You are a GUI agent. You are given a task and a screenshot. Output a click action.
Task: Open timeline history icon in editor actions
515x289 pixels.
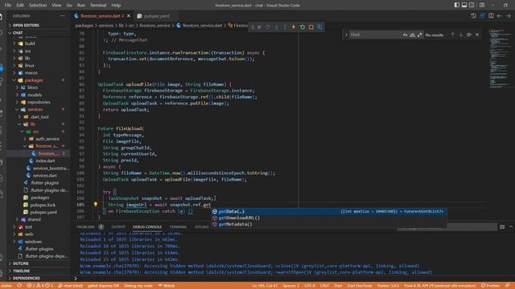coord(473,16)
